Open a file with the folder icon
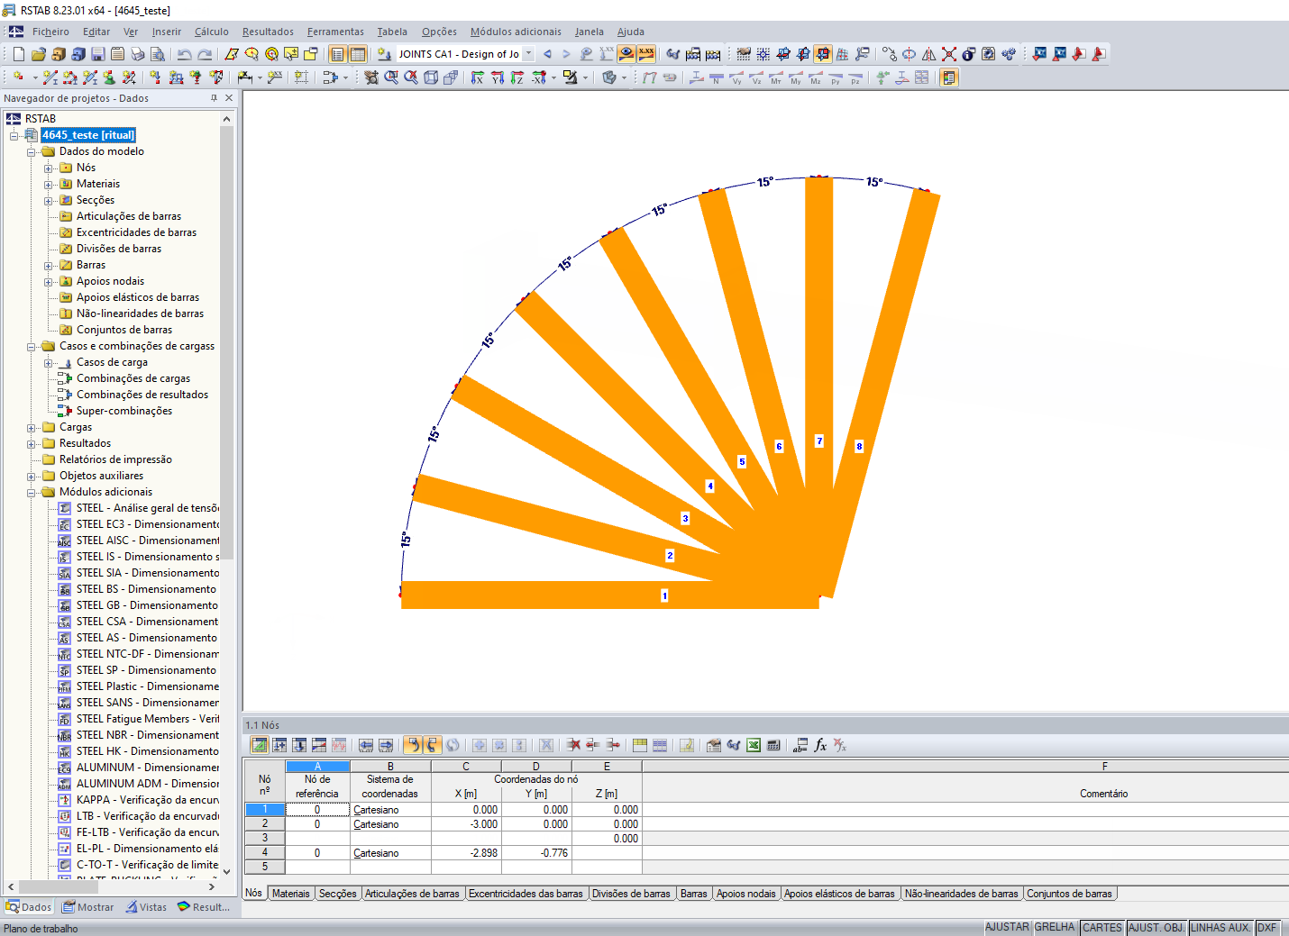This screenshot has height=936, width=1289. pyautogui.click(x=38, y=54)
